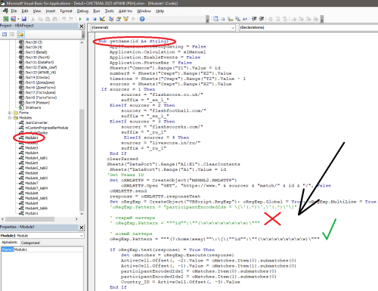
Task: Click the Insert UserForm toolbar icon
Action: [x=13, y=19]
